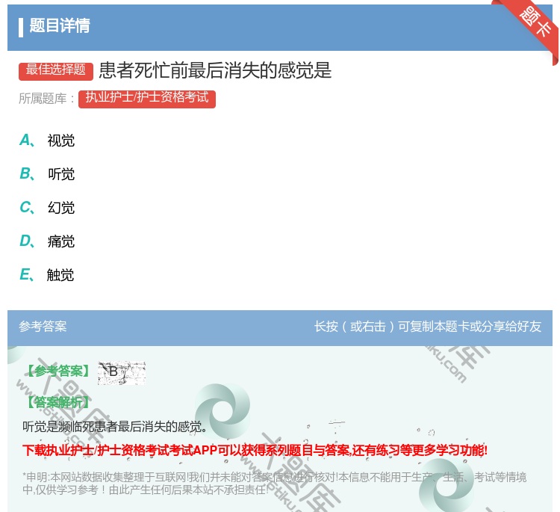
Task: Click the 【答案解析】 green label
Action: tap(58, 403)
